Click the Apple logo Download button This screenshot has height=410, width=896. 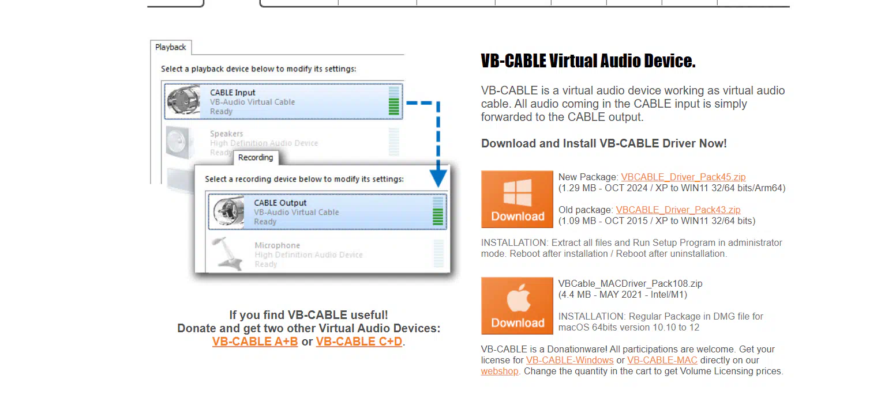point(517,306)
